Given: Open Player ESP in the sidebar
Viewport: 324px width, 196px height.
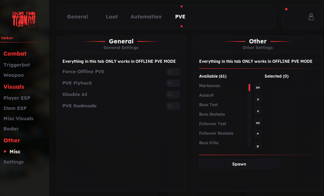Looking at the screenshot, I should click(x=17, y=98).
